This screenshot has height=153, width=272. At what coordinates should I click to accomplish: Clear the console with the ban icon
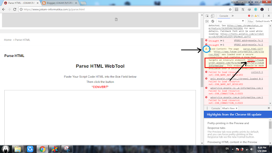(212, 21)
